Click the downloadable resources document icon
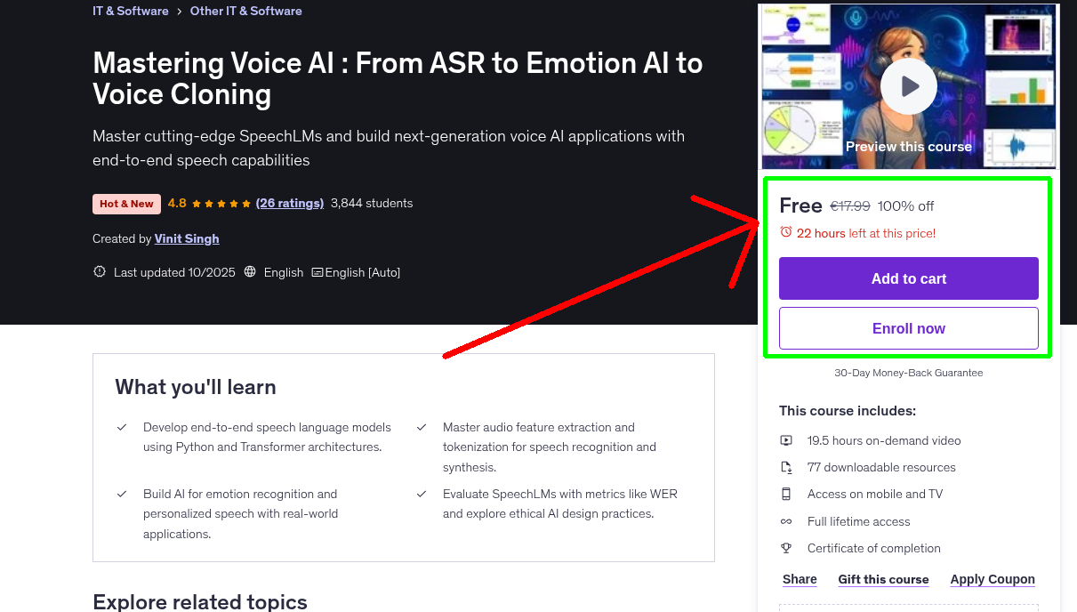 tap(786, 466)
